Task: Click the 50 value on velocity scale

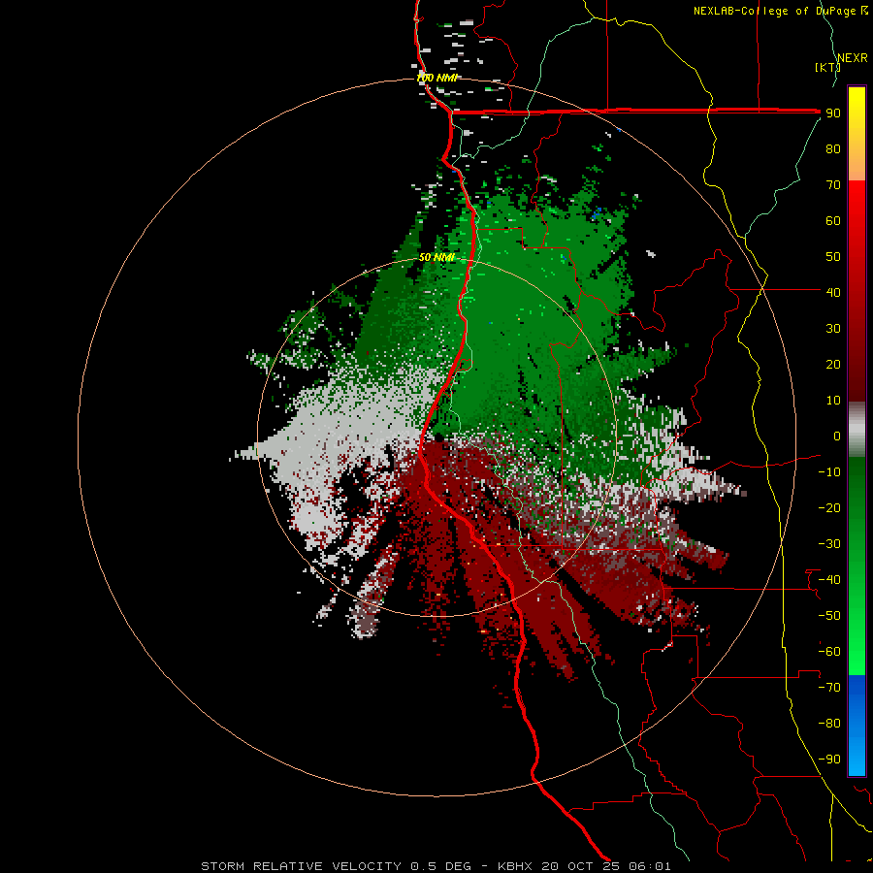Action: pos(833,257)
